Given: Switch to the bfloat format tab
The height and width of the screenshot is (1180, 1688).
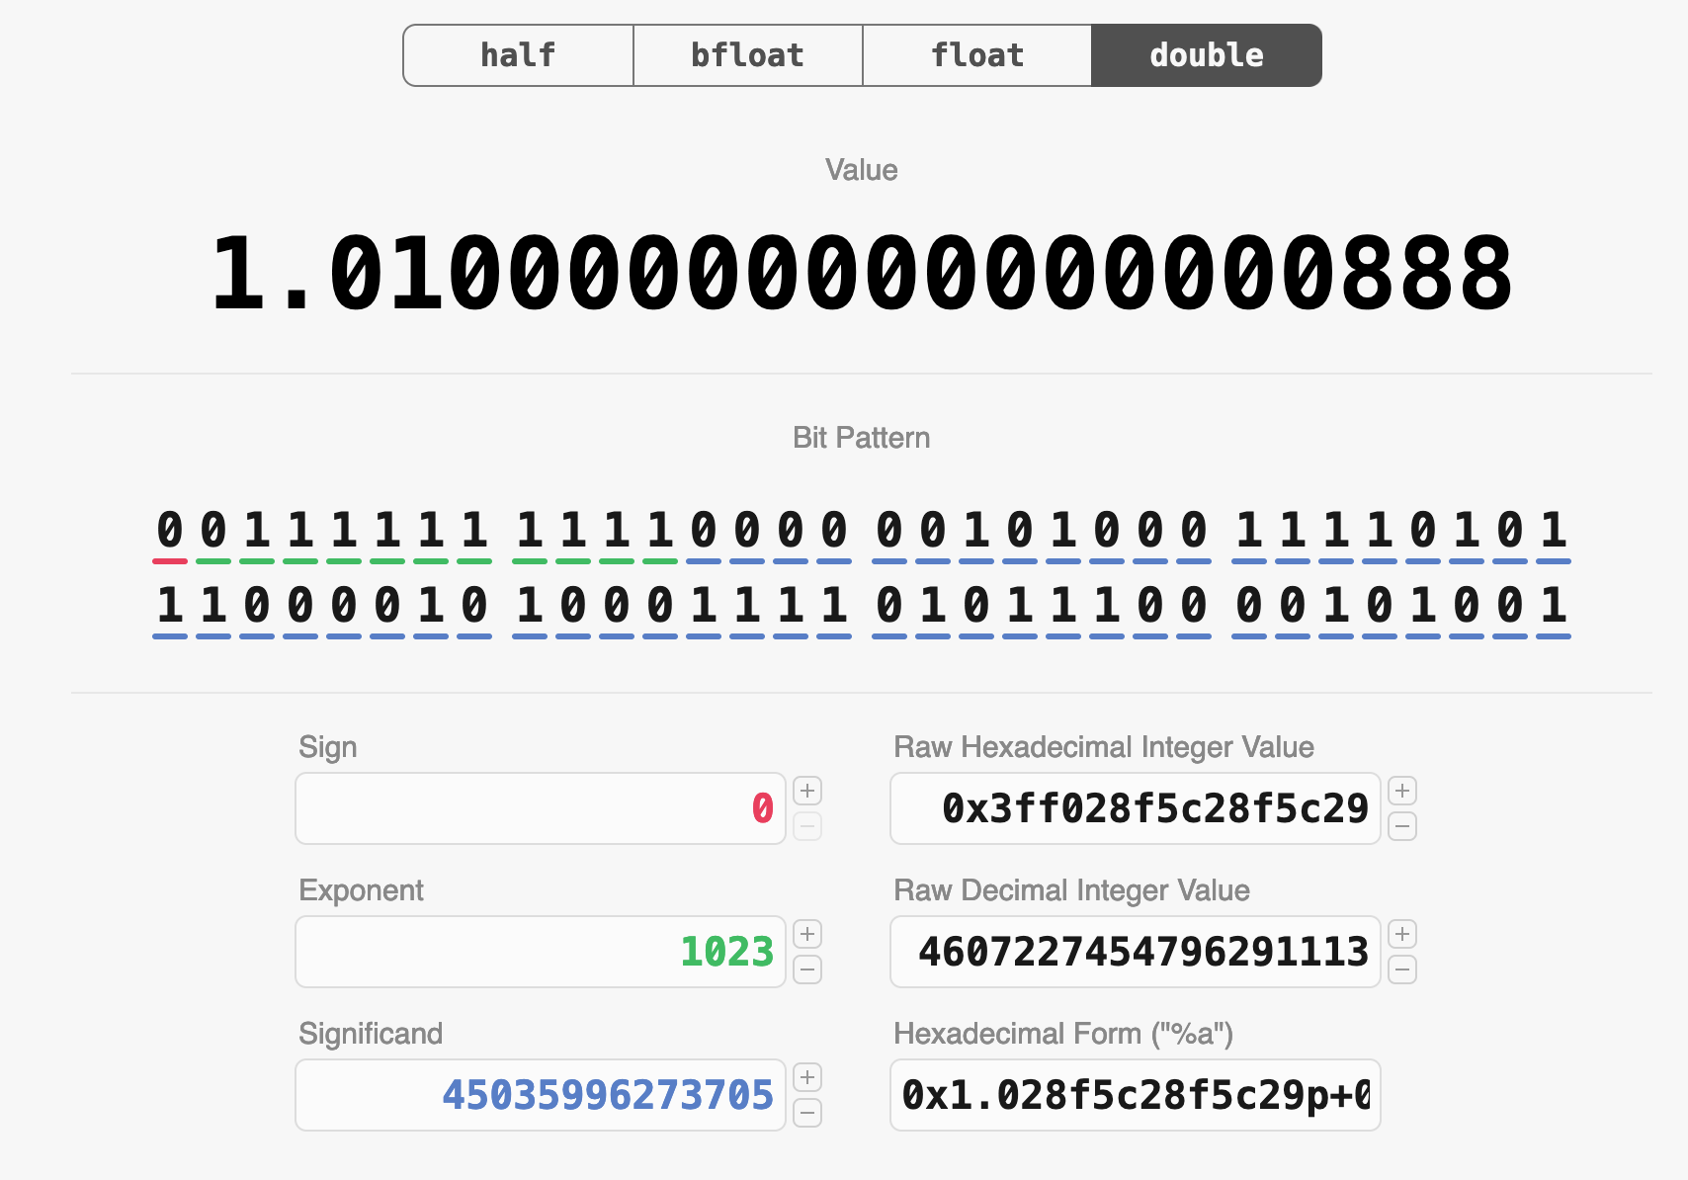Looking at the screenshot, I should (x=747, y=55).
